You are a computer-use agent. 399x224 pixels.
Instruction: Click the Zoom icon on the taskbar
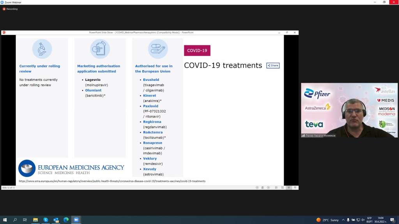point(76,220)
